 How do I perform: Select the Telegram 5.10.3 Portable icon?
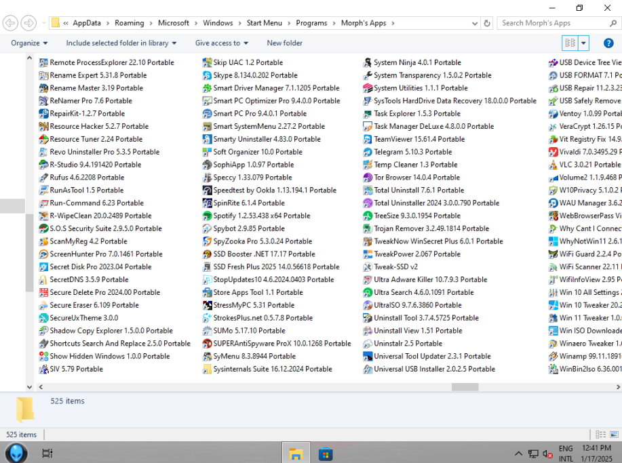coord(368,153)
